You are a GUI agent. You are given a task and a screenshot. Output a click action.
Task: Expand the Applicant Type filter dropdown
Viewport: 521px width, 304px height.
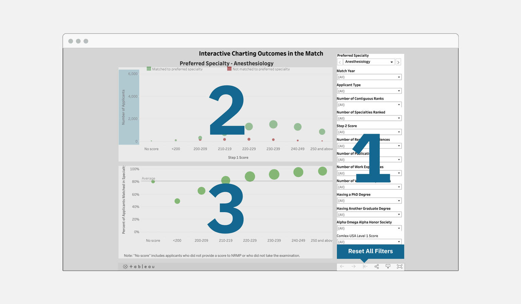(369, 91)
